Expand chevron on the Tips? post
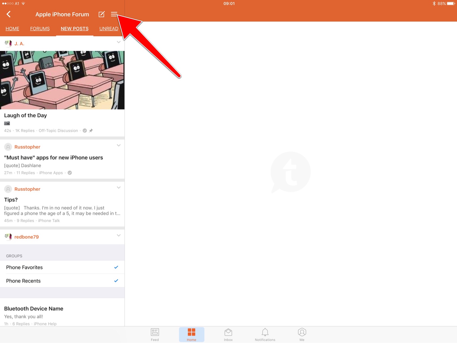The image size is (457, 343). 119,188
